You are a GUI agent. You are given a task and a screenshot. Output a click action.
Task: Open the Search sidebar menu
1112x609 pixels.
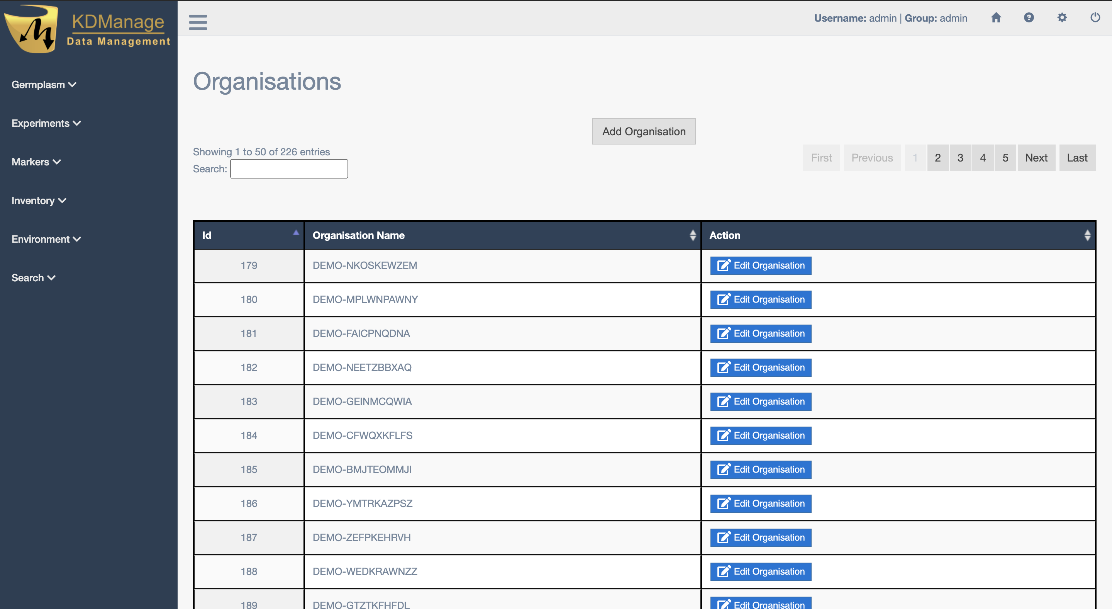(x=33, y=278)
